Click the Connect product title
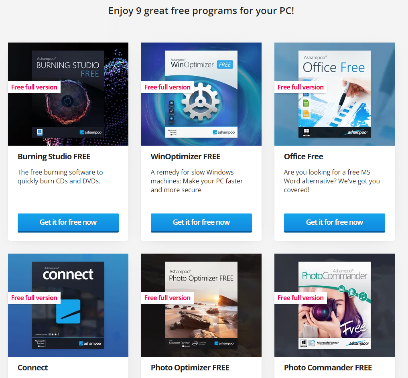 (x=33, y=368)
